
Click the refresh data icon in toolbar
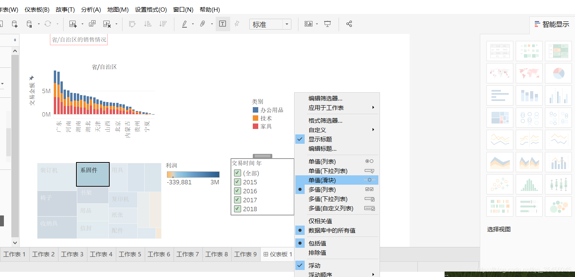pyautogui.click(x=48, y=24)
